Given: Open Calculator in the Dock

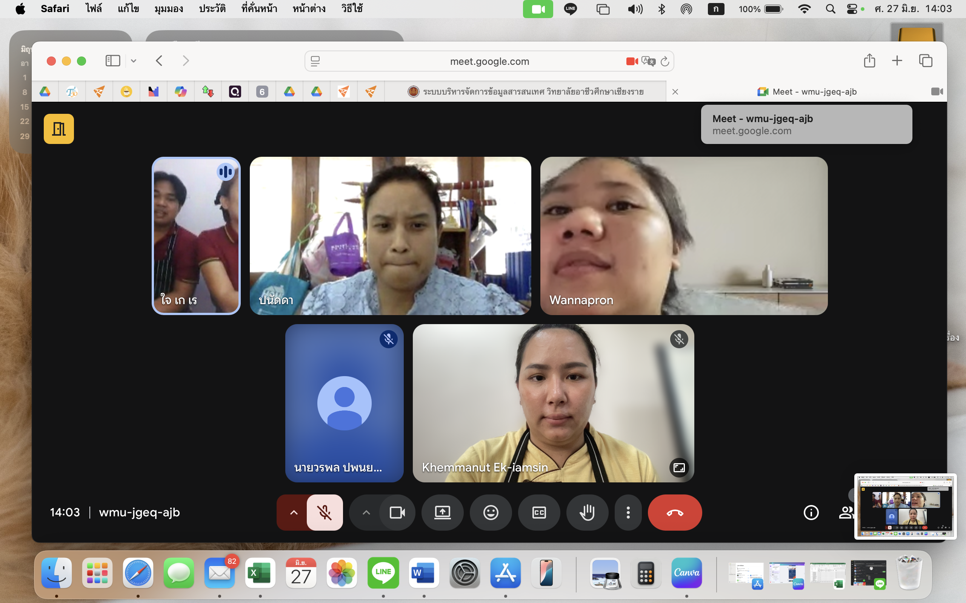Looking at the screenshot, I should 646,573.
